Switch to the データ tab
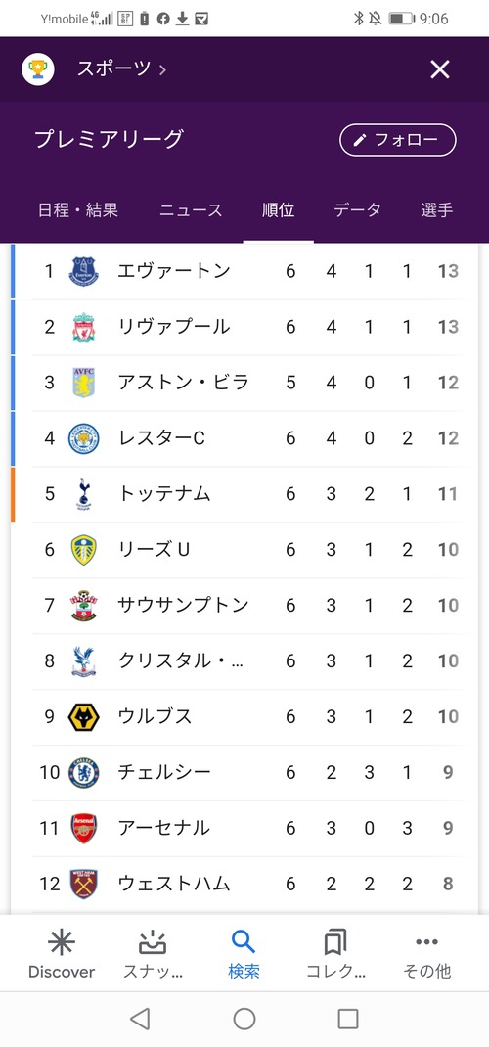The width and height of the screenshot is (489, 1047). pos(358,210)
